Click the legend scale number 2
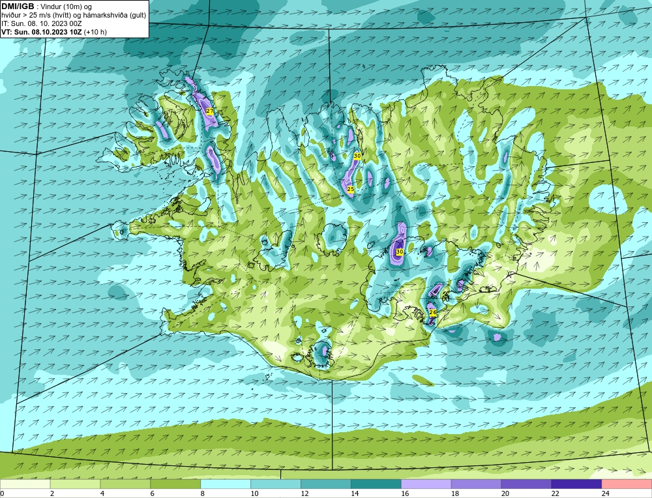 [x=52, y=493]
